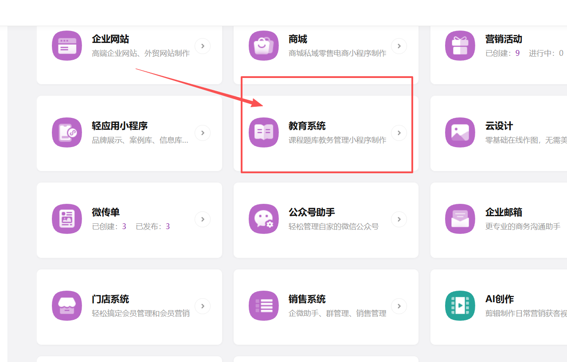Expand the 企业网站 card chevron arrow
Image resolution: width=567 pixels, height=362 pixels.
pyautogui.click(x=203, y=46)
